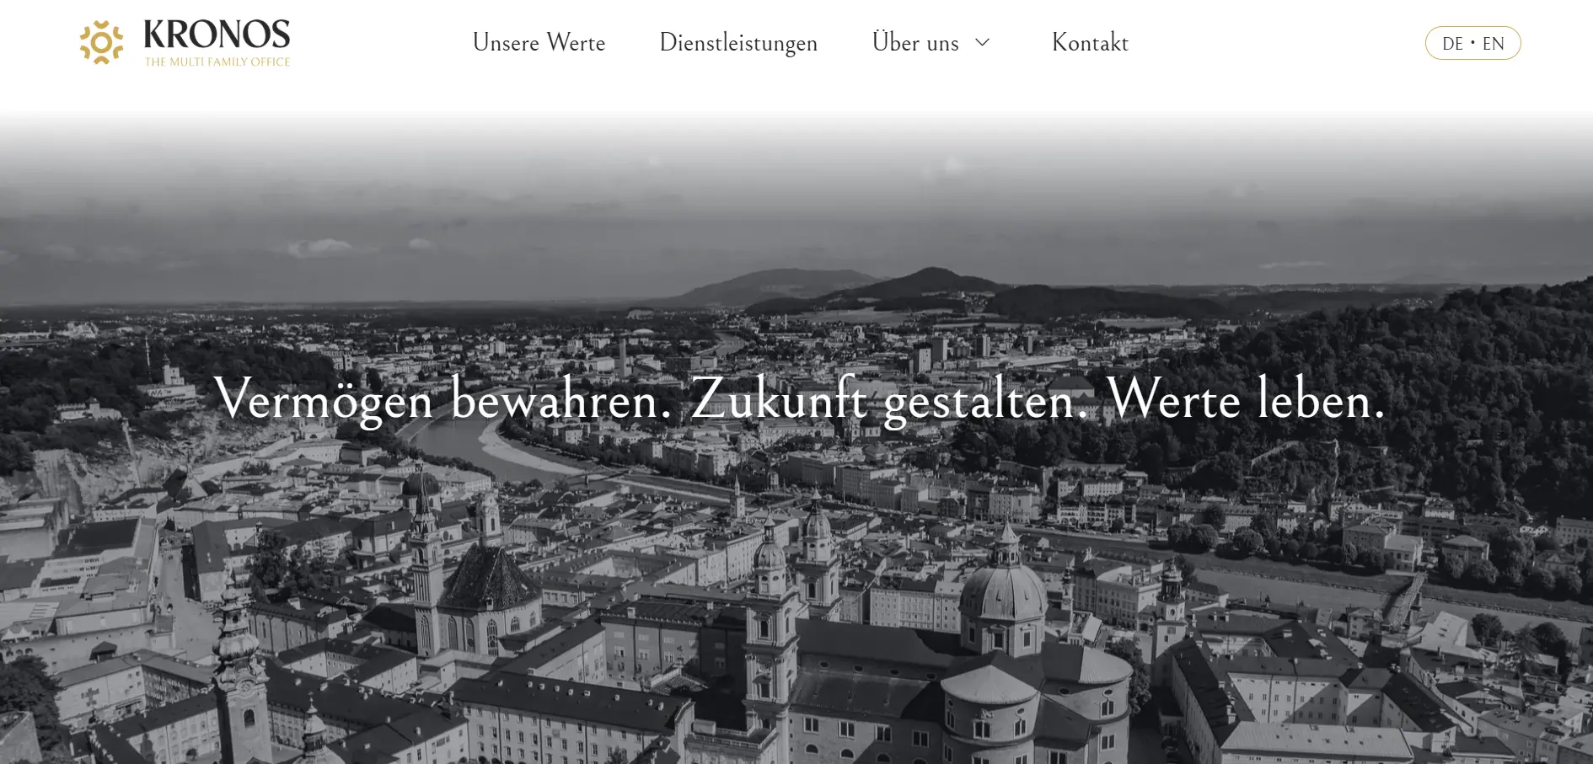Image resolution: width=1593 pixels, height=764 pixels.
Task: Expand the chevron beside Über uns
Action: tap(982, 42)
